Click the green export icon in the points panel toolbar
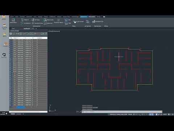The height and width of the screenshot is (131, 174). point(42,34)
